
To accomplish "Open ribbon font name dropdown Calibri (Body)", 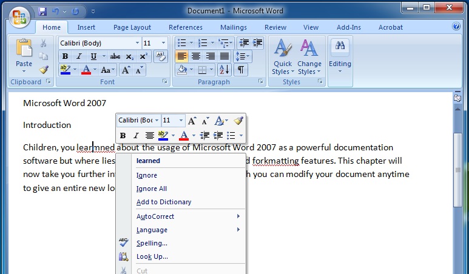I will tap(137, 43).
